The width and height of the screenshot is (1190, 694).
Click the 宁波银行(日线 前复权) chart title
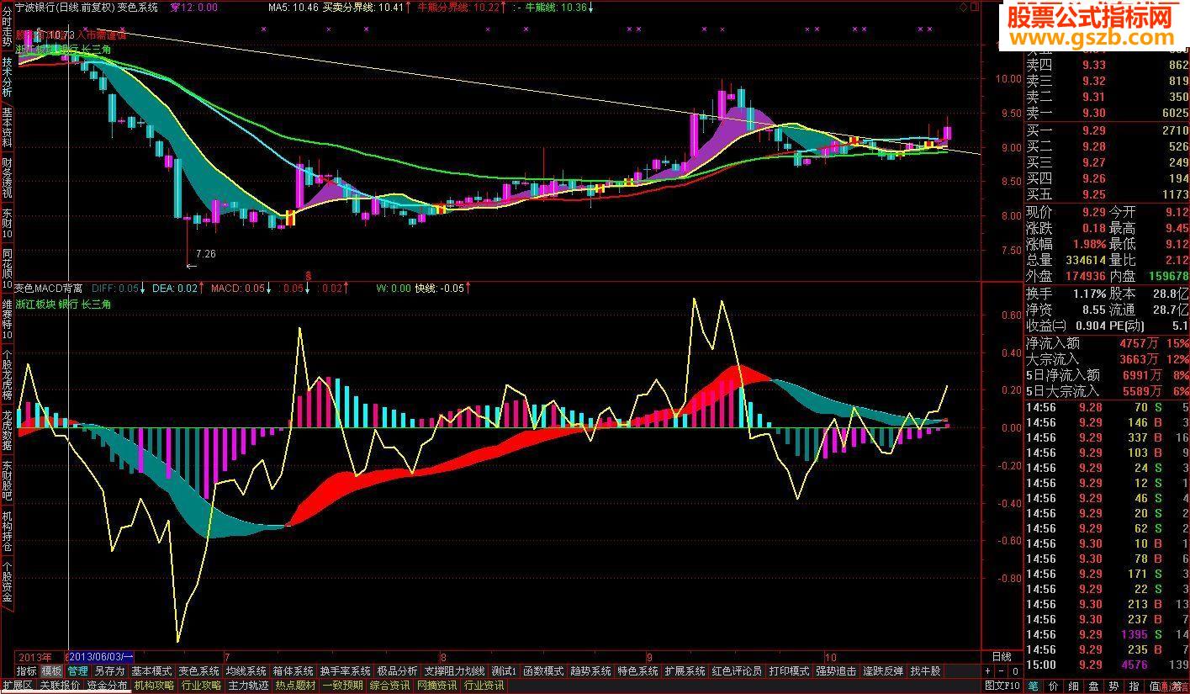tap(64, 7)
